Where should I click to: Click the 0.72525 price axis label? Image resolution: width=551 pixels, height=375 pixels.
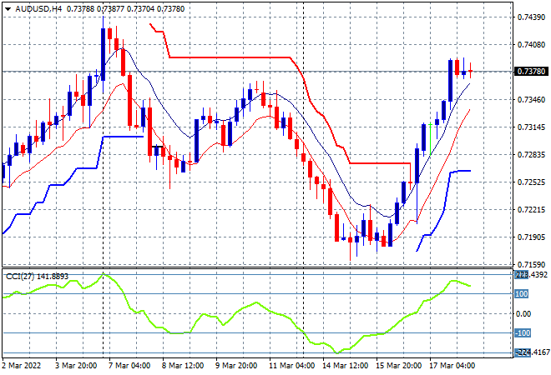pyautogui.click(x=531, y=182)
